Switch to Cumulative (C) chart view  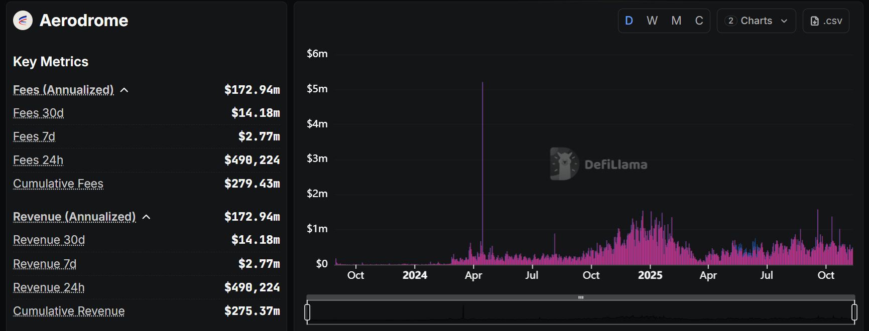coord(699,21)
